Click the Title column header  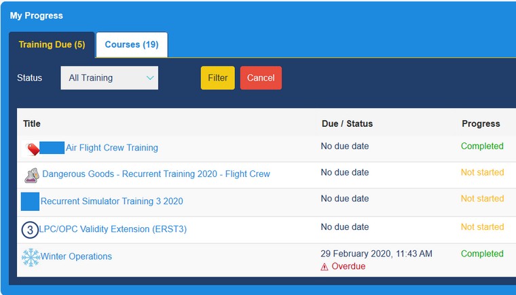point(32,124)
